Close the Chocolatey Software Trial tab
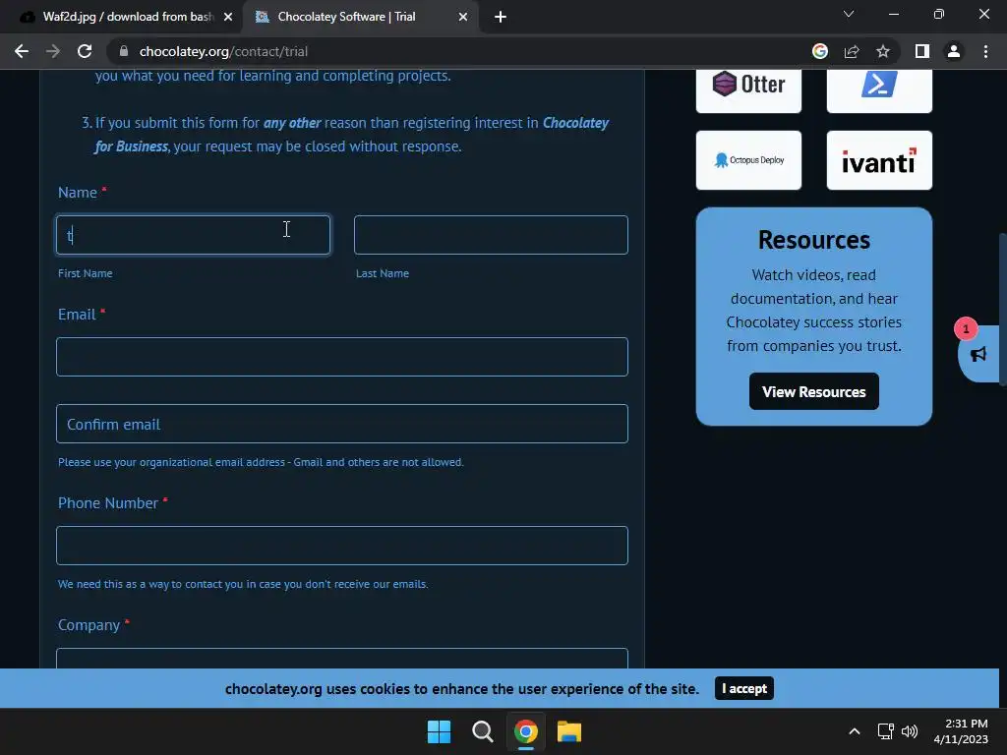1007x755 pixels. point(463,18)
